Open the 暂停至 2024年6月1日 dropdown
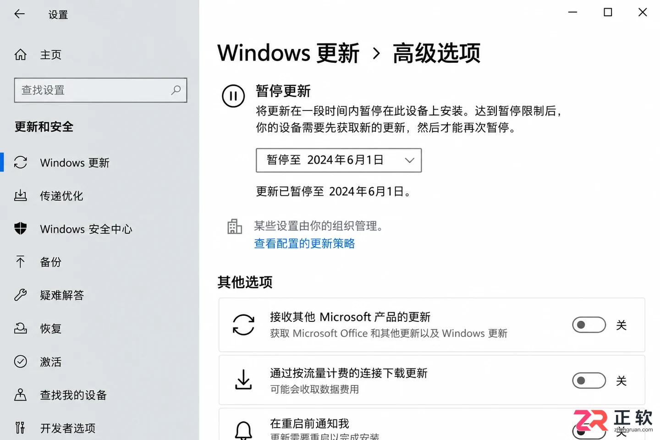 point(339,160)
